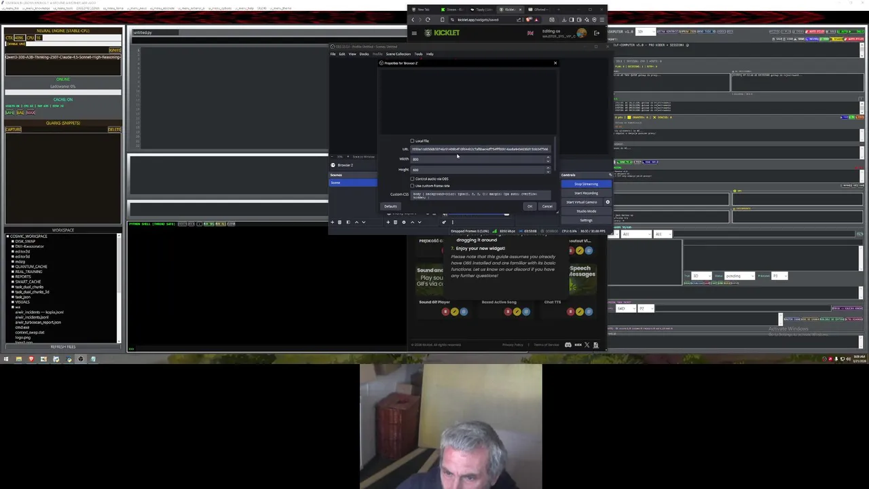Open Windows Start button
869x489 pixels.
(x=6, y=359)
